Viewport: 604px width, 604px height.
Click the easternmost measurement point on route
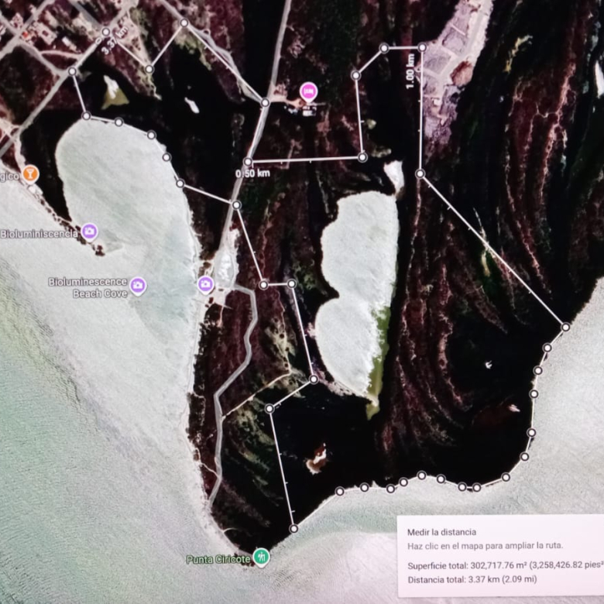(566, 327)
